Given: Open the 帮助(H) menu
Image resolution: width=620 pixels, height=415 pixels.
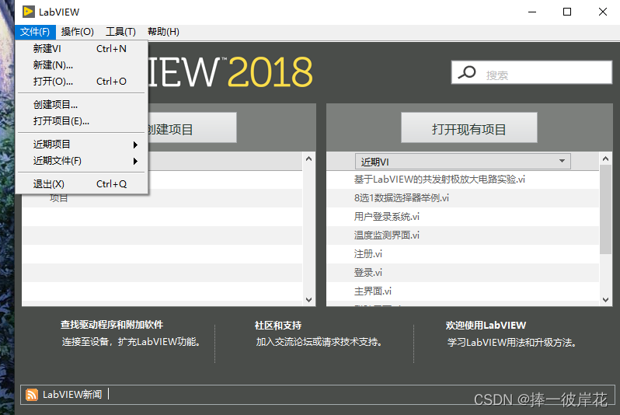Looking at the screenshot, I should (163, 32).
